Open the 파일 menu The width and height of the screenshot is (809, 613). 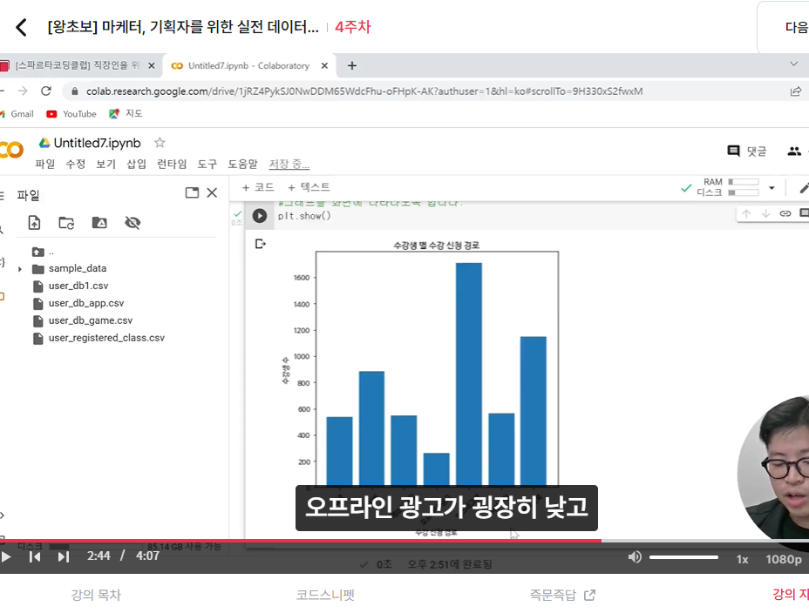[x=44, y=164]
